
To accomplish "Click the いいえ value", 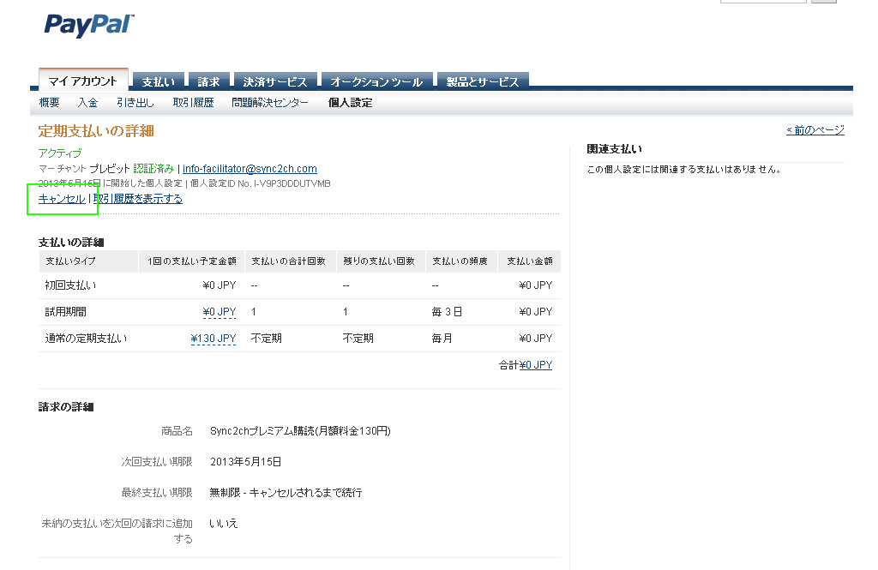I will pos(224,524).
